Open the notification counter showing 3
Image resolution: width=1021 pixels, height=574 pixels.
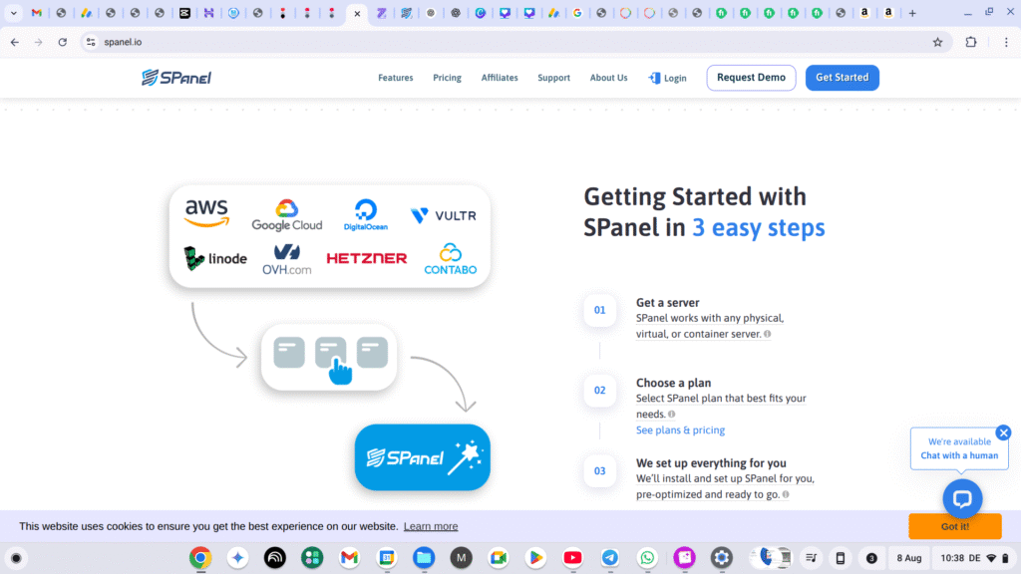(x=871, y=558)
